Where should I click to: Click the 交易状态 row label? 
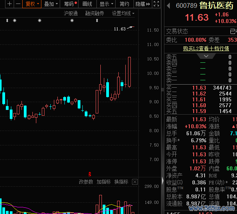point(177,32)
